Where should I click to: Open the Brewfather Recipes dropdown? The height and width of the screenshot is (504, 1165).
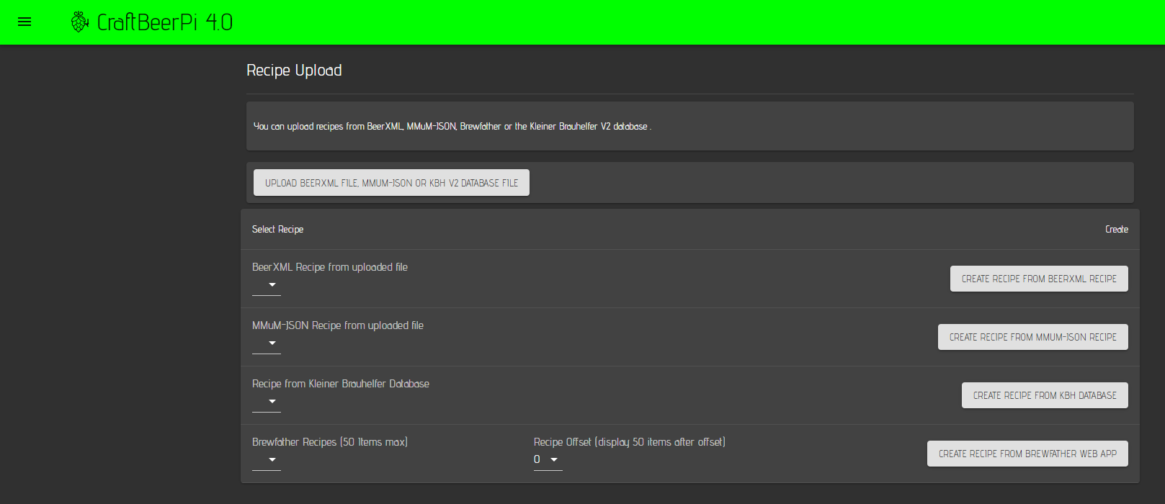pos(267,460)
